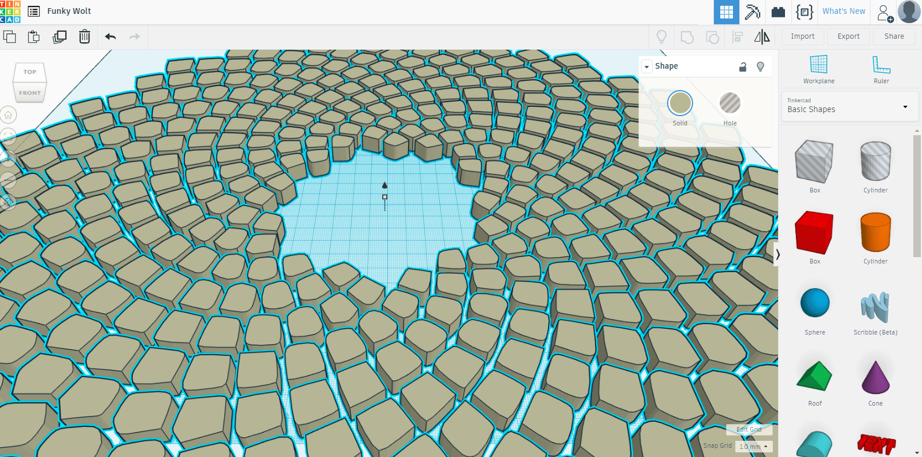Open the designs list icon

click(34, 12)
